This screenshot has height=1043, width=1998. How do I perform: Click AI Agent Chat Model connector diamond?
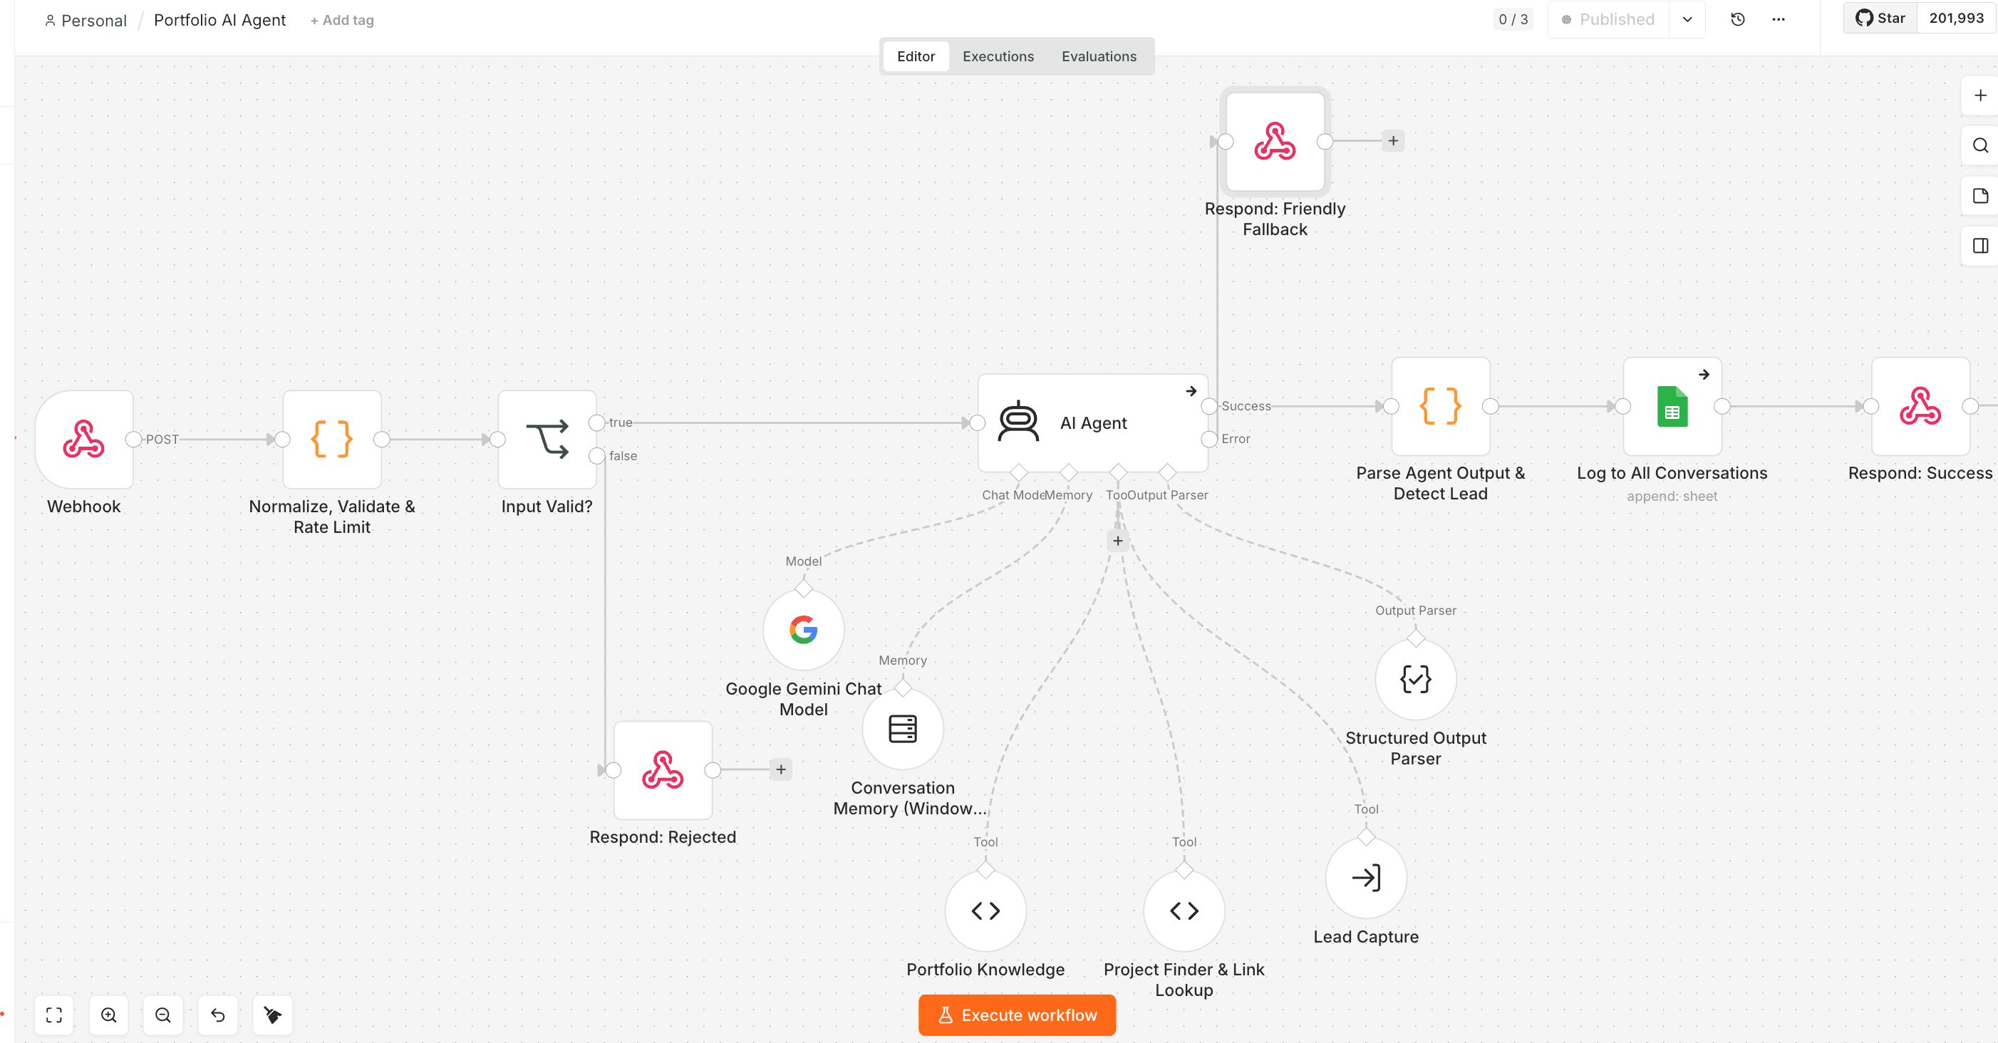[1018, 472]
